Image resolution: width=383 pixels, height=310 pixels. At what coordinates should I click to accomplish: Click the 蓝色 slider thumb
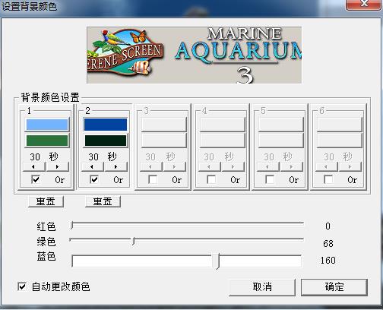216,261
